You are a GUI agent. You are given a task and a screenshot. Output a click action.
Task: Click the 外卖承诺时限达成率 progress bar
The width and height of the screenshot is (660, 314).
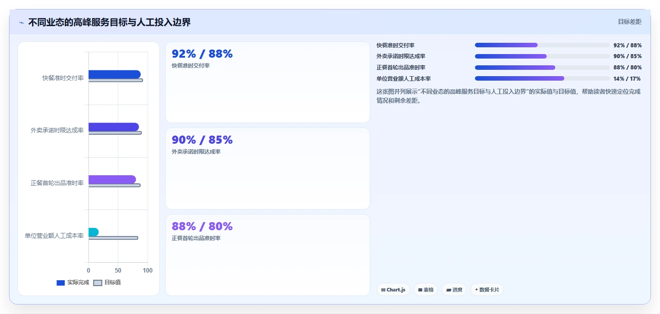pyautogui.click(x=542, y=56)
